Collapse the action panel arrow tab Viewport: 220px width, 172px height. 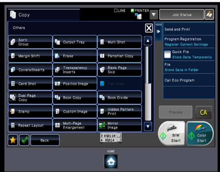pos(158,31)
